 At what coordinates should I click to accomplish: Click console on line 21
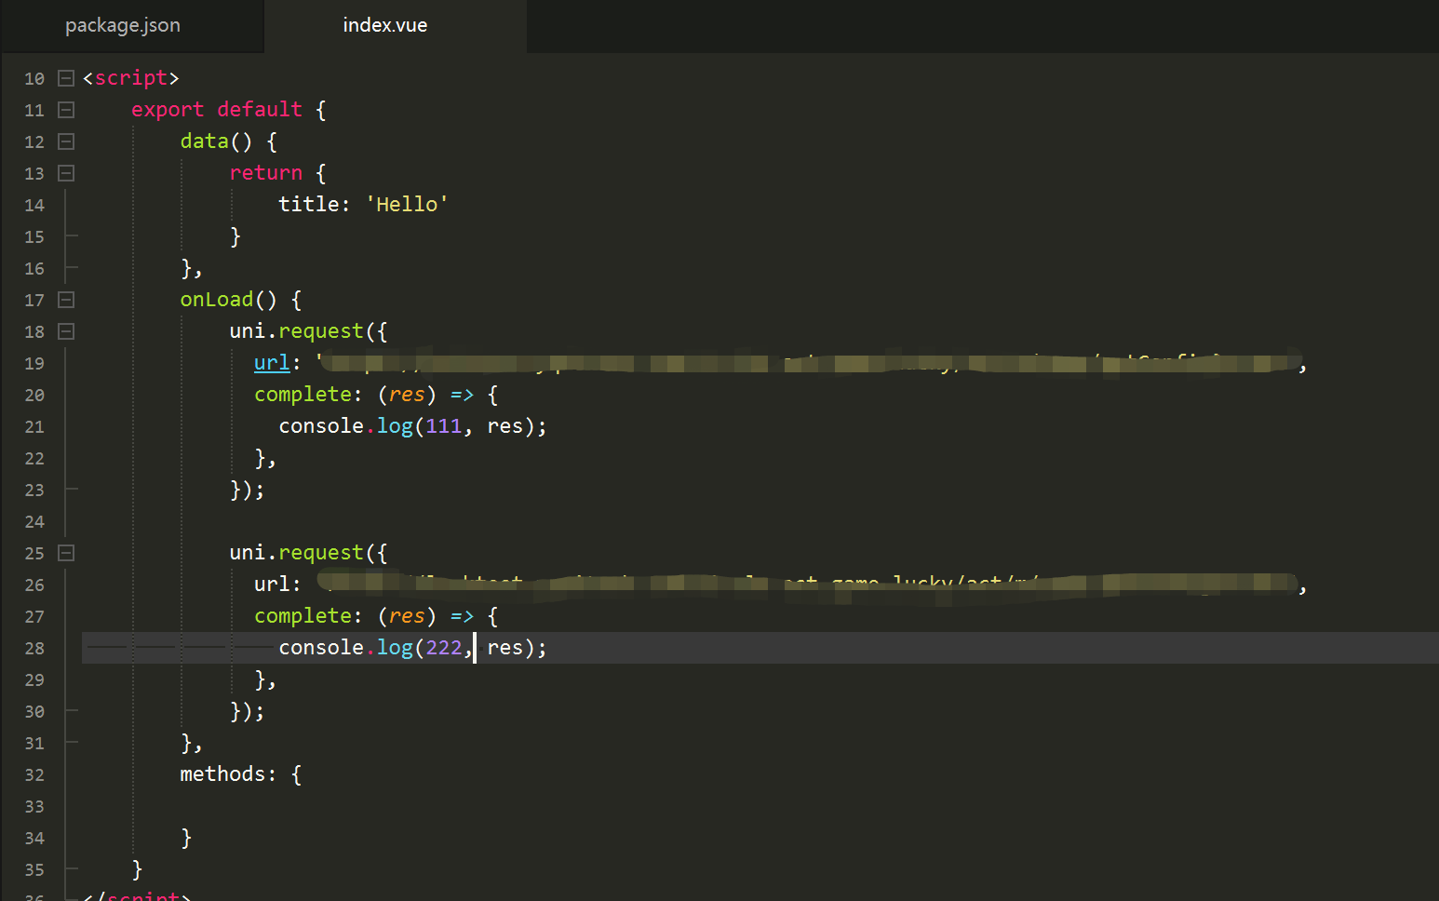(x=321, y=426)
